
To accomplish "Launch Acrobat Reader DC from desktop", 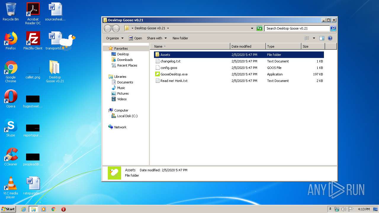I will tap(33, 14).
